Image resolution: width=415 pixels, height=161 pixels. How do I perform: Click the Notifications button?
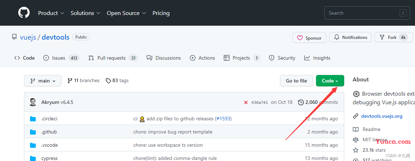point(350,37)
